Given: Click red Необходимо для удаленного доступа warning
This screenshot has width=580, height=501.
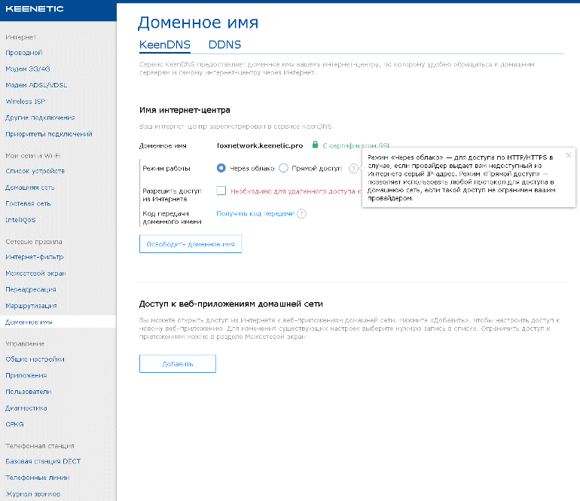Looking at the screenshot, I should pos(295,191).
